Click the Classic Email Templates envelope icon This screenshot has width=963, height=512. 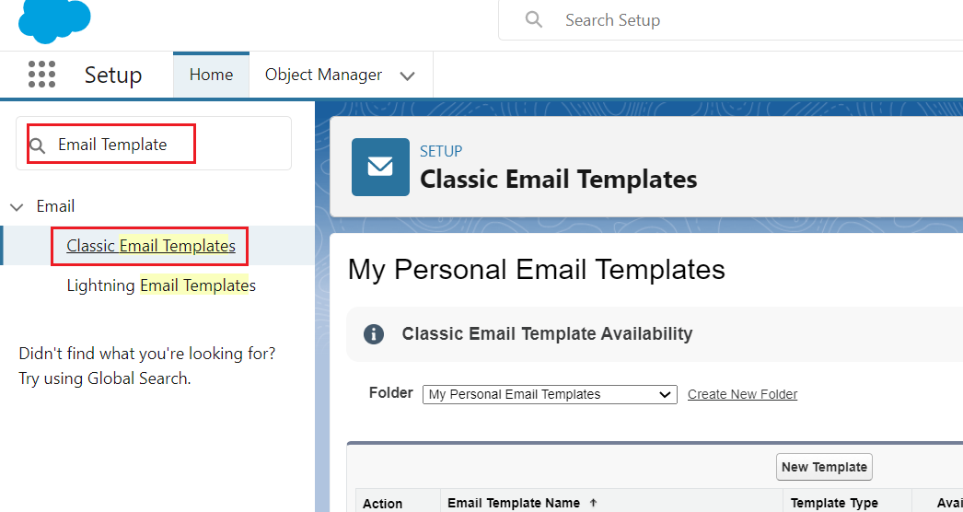pos(380,168)
